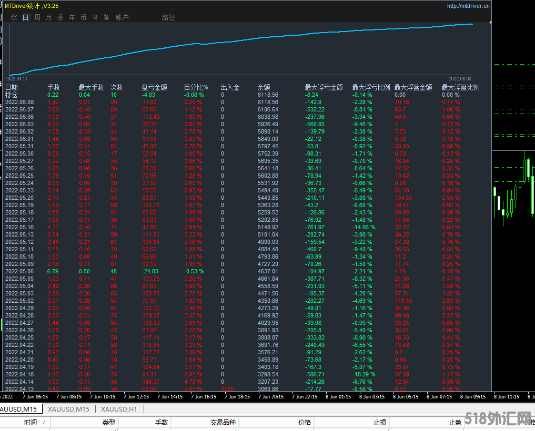535x431 pixels.
Task: Open the 账户 account tab
Action: (122, 17)
